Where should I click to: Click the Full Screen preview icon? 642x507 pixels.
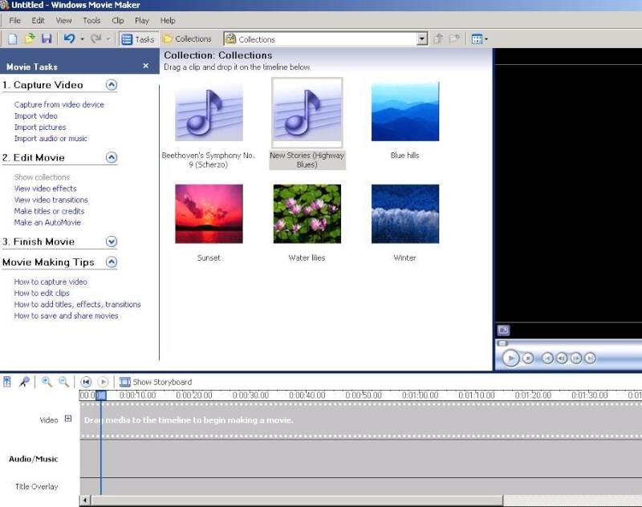click(x=503, y=330)
